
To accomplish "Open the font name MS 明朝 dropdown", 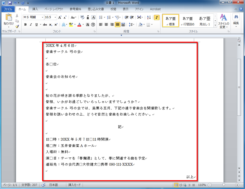I will click(42, 17).
